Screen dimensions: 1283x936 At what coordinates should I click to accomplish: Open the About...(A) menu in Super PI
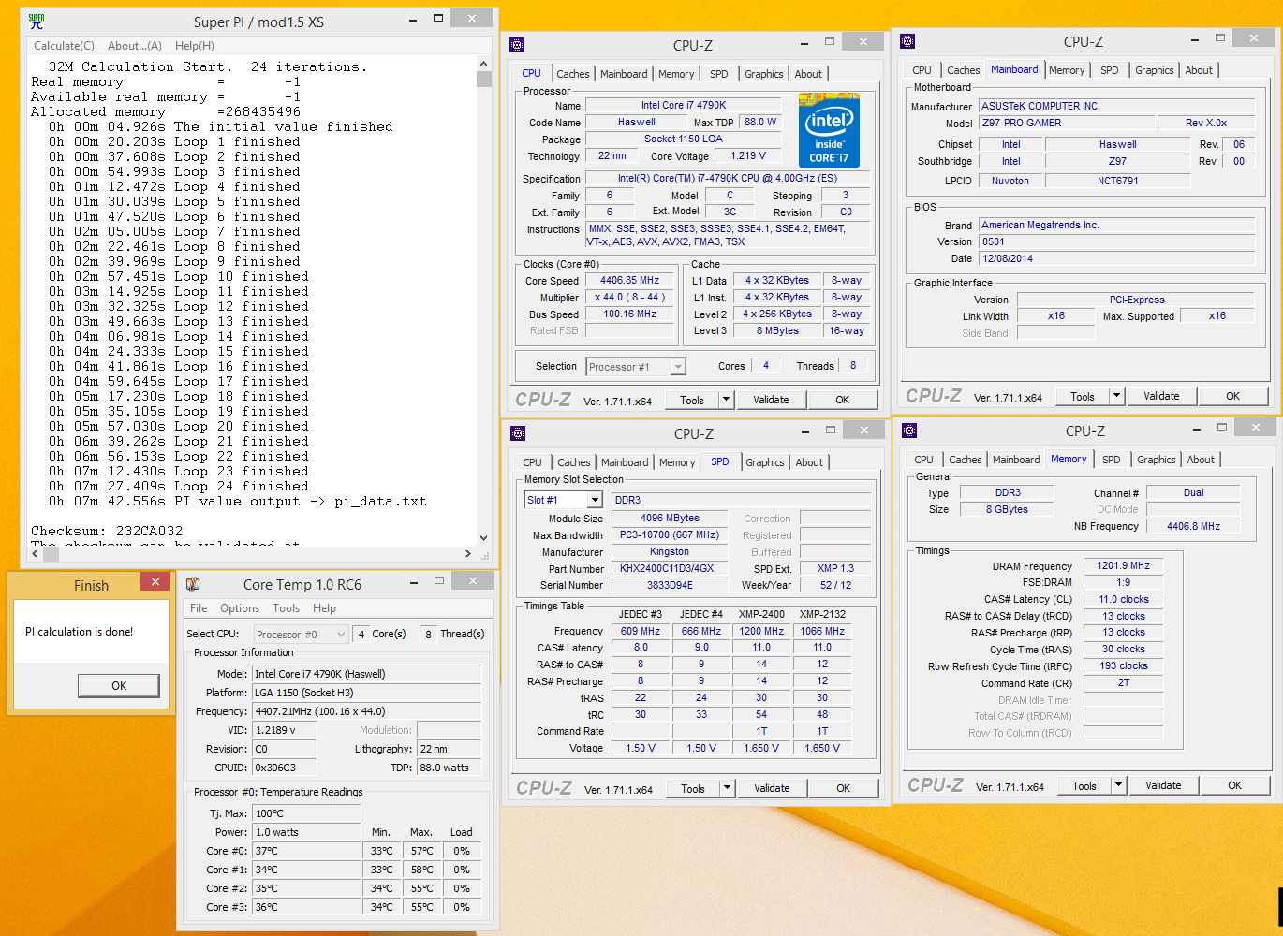point(135,45)
